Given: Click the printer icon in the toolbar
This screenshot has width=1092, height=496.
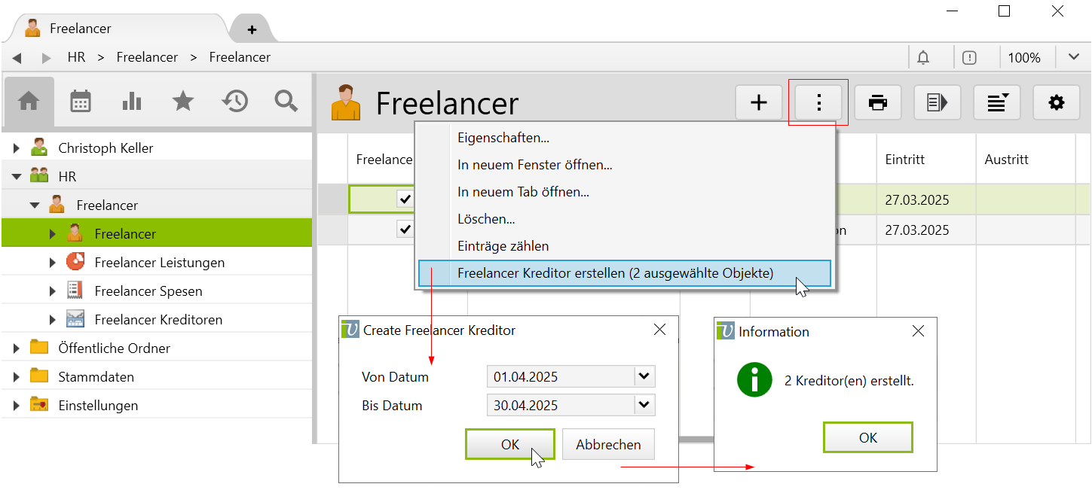Looking at the screenshot, I should coord(878,102).
